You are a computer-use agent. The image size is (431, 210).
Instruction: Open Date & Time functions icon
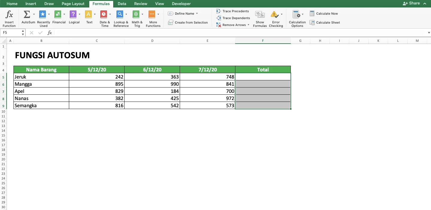pos(104,14)
